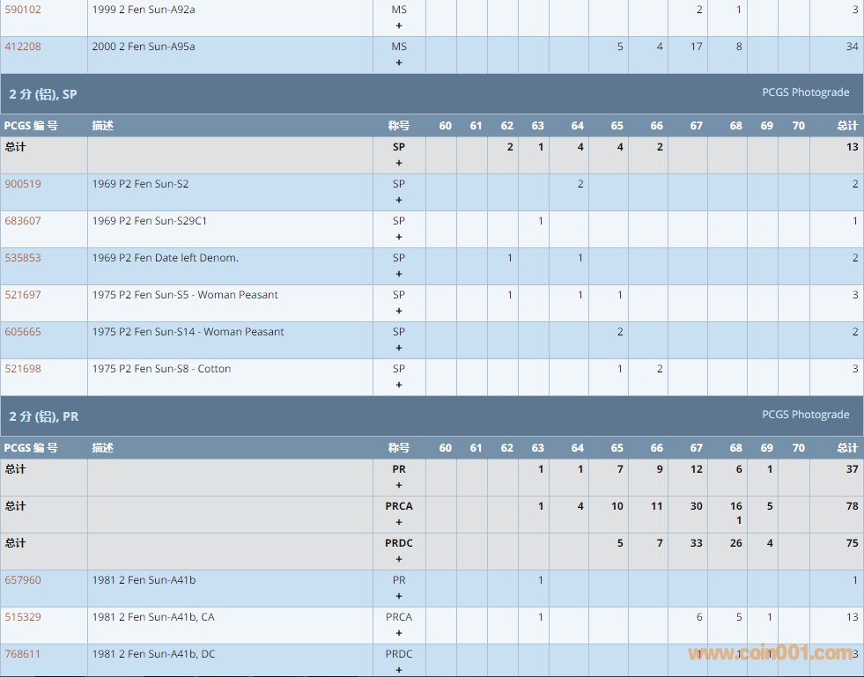Click purple grade 69 count for Sun-A41b, CA
The height and width of the screenshot is (677, 864).
coord(770,617)
